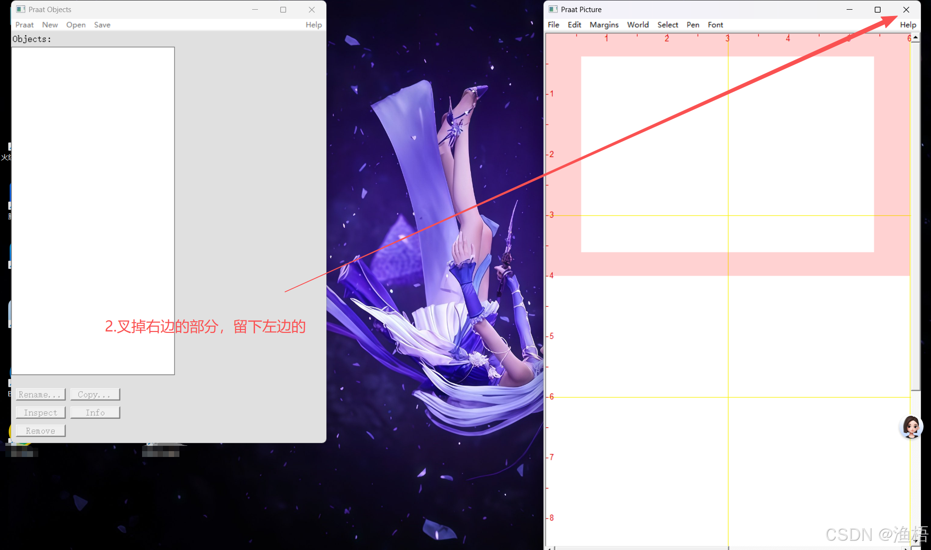931x550 pixels.
Task: Open Margins menu in Praat Picture
Action: [x=604, y=25]
